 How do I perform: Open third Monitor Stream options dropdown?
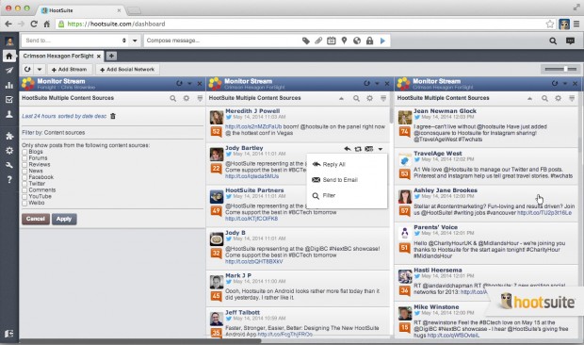click(x=565, y=84)
